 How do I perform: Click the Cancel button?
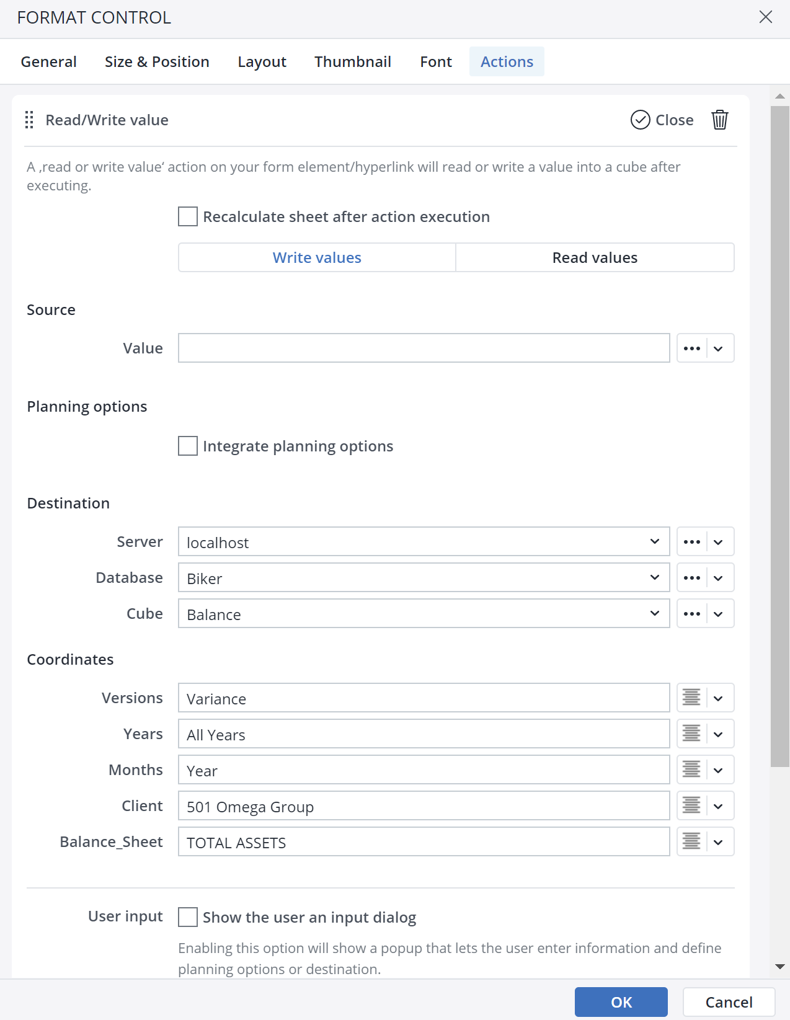[x=729, y=1002]
